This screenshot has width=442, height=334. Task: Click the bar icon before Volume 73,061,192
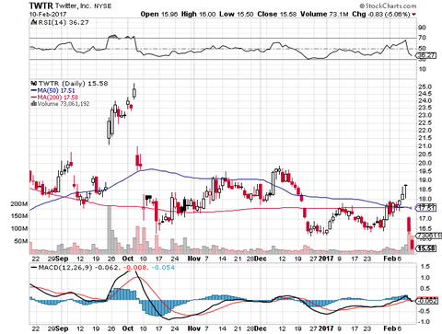(x=33, y=104)
